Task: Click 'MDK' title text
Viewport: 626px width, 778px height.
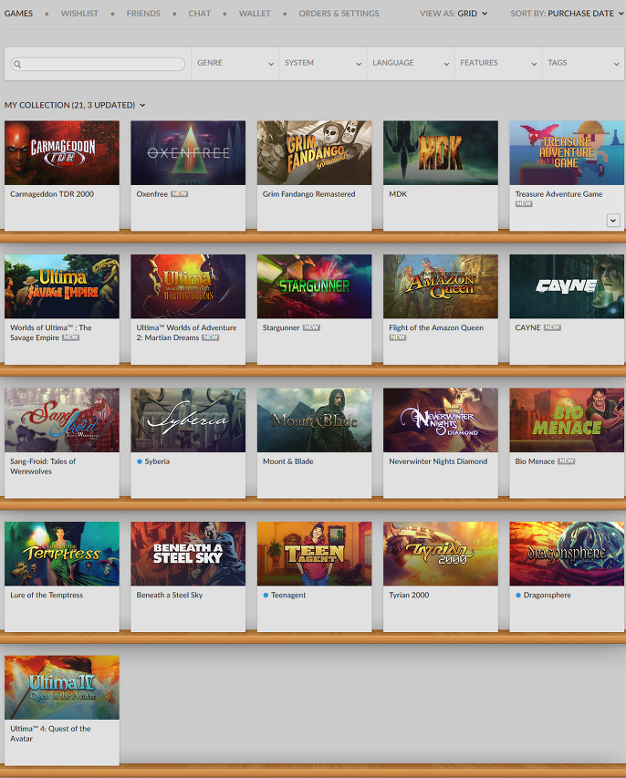Action: (x=398, y=194)
